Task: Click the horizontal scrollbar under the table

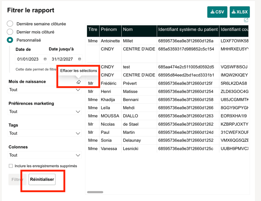Action: (x=95, y=192)
